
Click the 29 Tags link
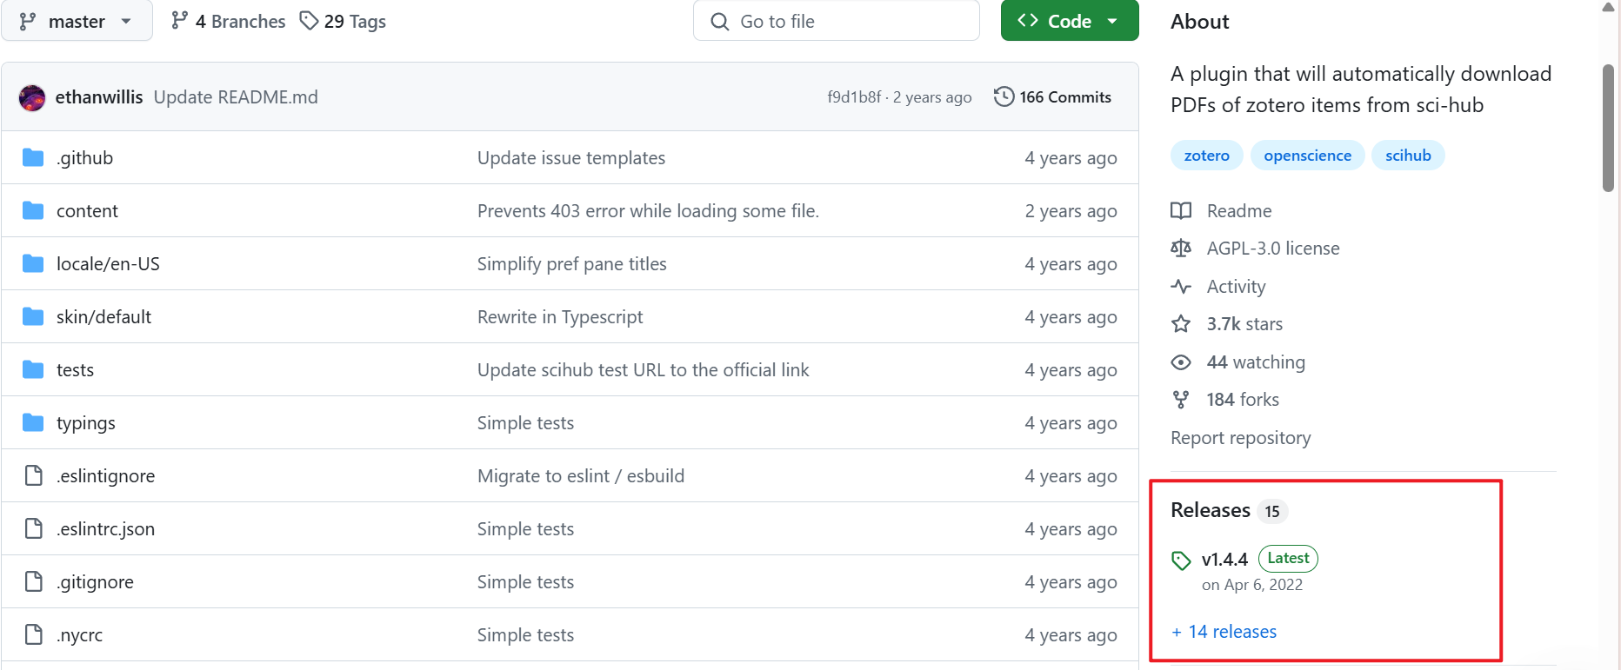click(343, 21)
